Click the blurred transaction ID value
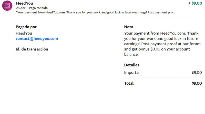Screen dimensions: 205x114 (x=27, y=55)
